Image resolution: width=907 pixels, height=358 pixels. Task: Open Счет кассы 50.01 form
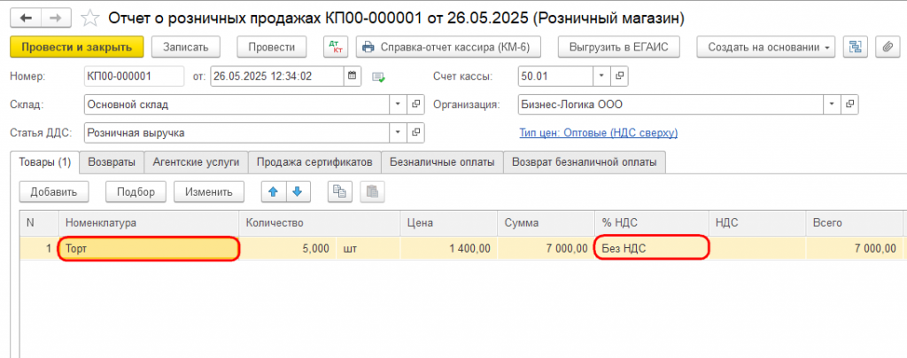coord(619,75)
